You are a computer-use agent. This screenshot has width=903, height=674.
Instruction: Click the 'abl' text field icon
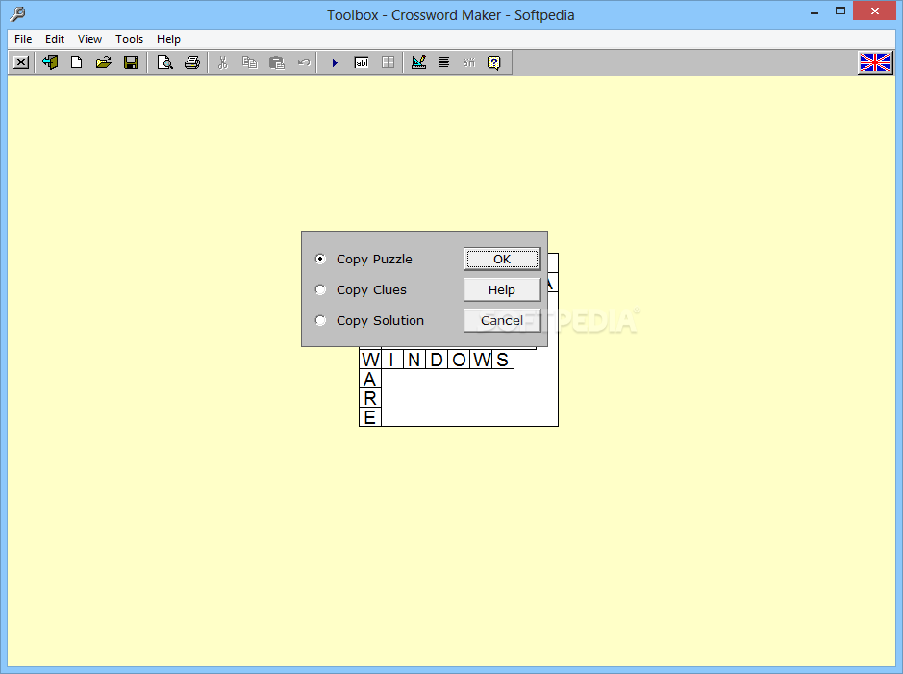[x=362, y=62]
